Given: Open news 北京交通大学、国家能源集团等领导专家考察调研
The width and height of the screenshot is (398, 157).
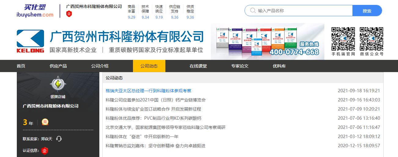Looking at the screenshot, I should [x=165, y=127].
